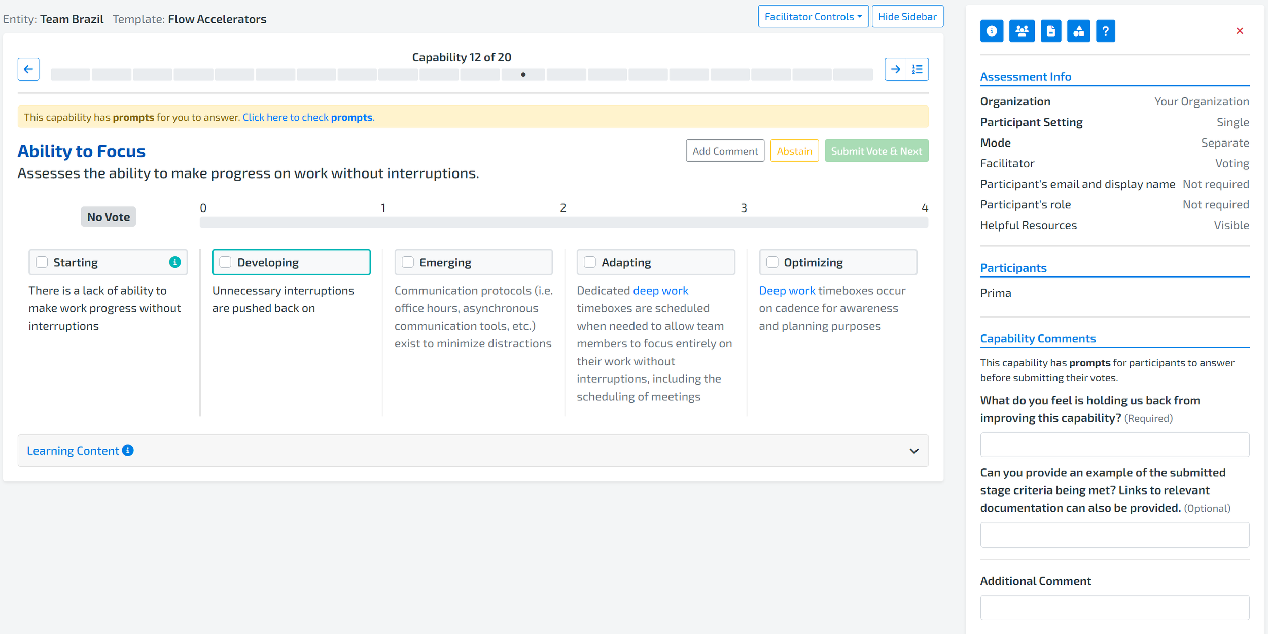Expand the Learning Content chevron
Viewport: 1268px width, 634px height.
[x=913, y=451]
